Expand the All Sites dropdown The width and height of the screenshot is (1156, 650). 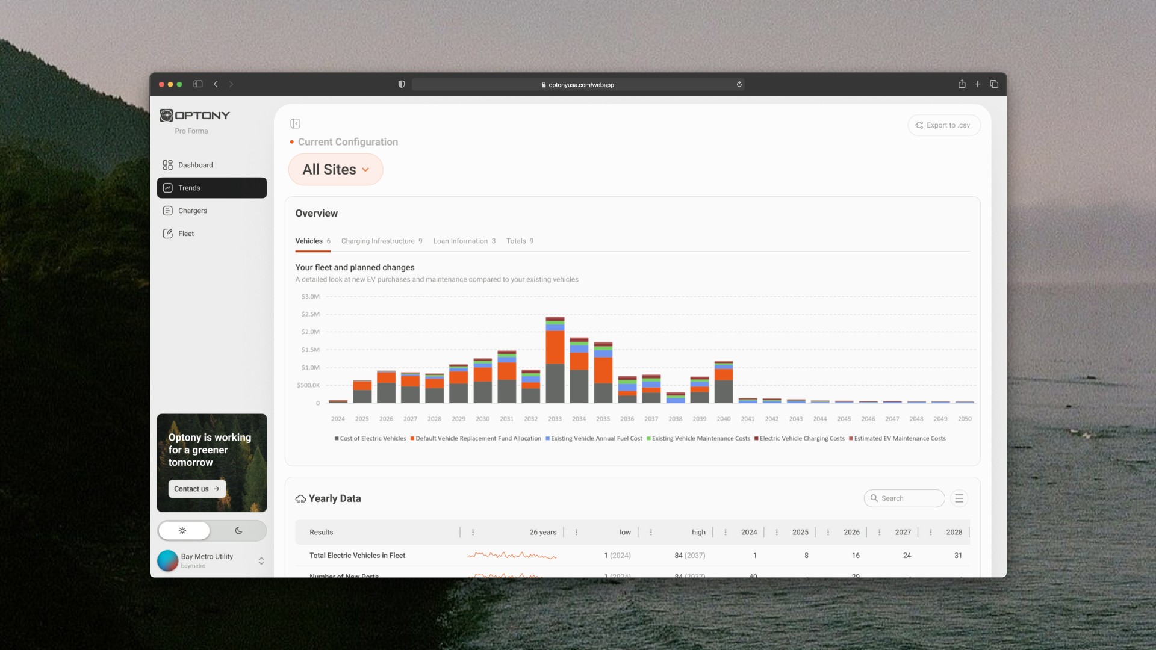(335, 170)
